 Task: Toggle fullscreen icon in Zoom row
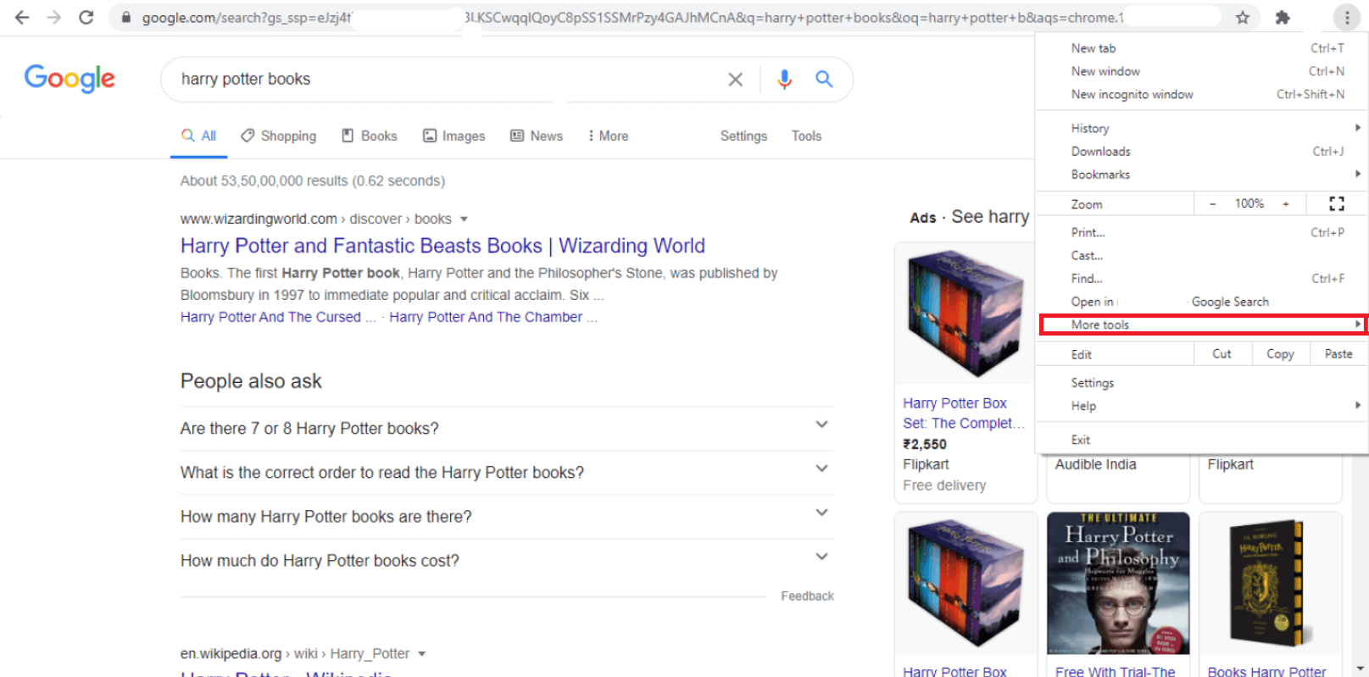coord(1337,203)
